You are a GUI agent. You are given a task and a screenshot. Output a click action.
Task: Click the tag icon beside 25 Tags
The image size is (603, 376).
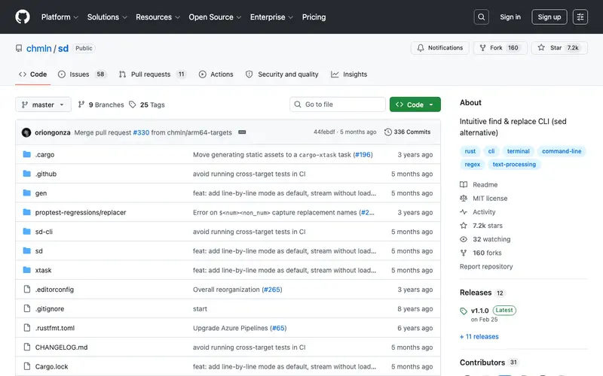[x=133, y=105]
